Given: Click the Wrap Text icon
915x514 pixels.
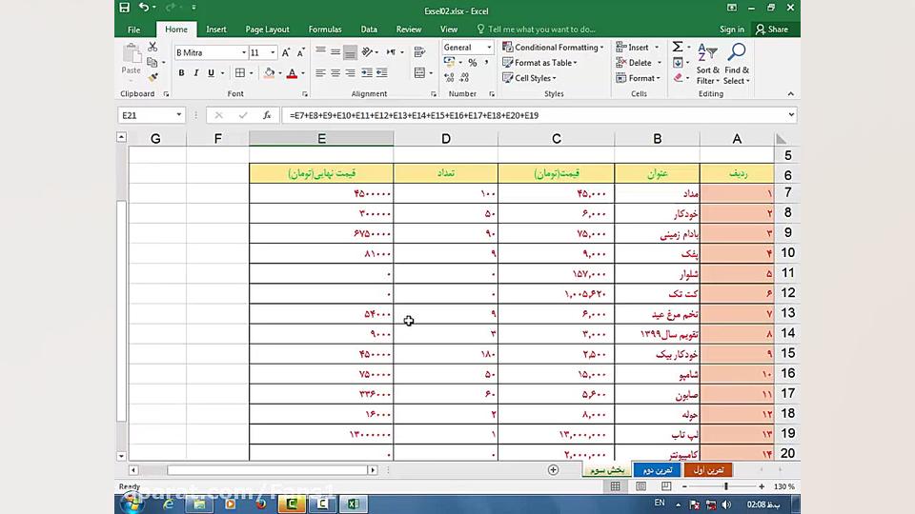Looking at the screenshot, I should (x=419, y=52).
